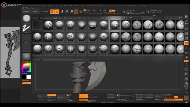Click the Duplicate button
This screenshot has width=190, height=107.
(159, 96)
